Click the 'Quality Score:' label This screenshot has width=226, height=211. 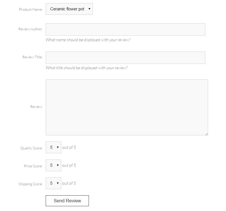31,148
